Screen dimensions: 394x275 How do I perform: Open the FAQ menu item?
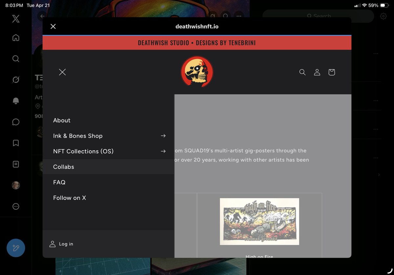click(x=59, y=182)
